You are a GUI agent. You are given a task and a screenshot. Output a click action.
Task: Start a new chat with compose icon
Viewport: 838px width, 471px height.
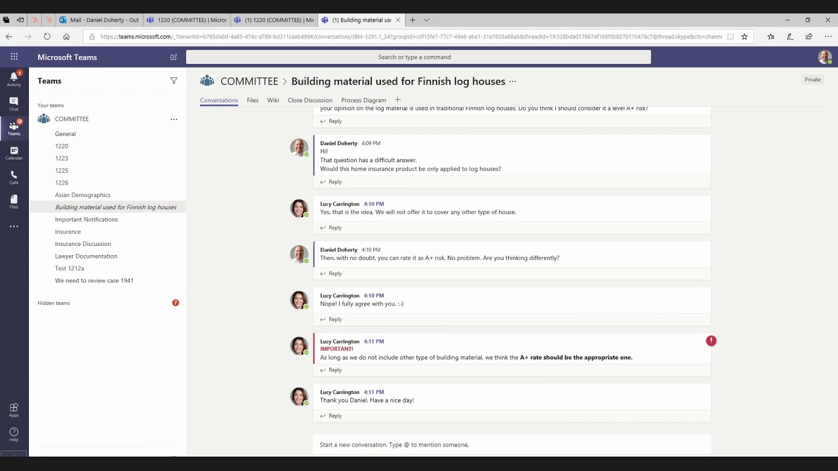tap(173, 57)
